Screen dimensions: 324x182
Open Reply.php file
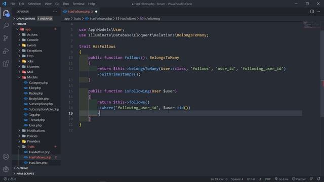[x=36, y=93]
